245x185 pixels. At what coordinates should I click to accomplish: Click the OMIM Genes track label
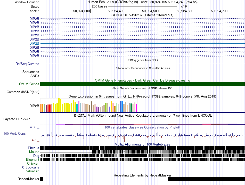coord(29,84)
